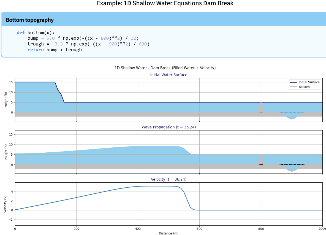Screen dimensions: 326x235
Task: Click the gray "Bottom" legend line sample
Action: click(293, 87)
